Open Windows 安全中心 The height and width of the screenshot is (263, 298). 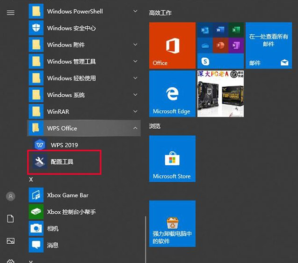(x=71, y=28)
